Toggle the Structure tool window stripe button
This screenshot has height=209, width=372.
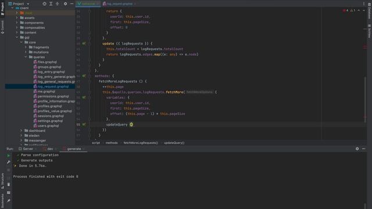click(2, 181)
